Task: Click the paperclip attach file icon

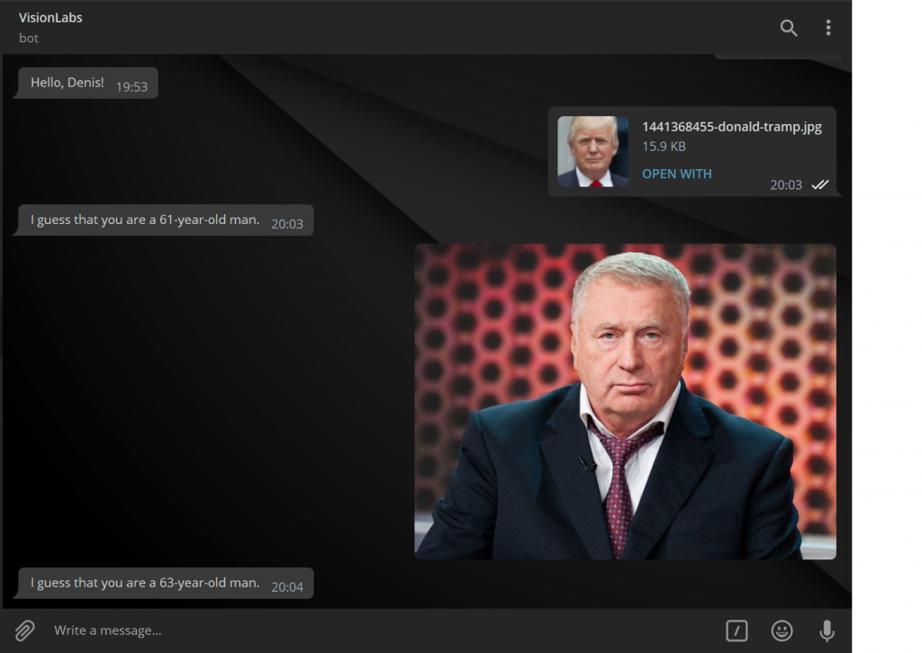Action: click(24, 631)
